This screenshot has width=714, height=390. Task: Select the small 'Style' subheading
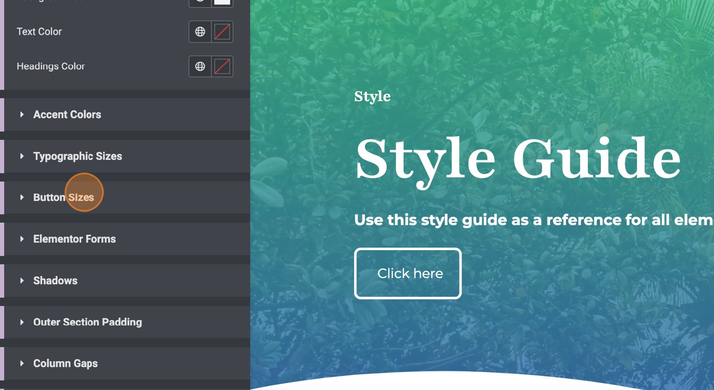[372, 96]
